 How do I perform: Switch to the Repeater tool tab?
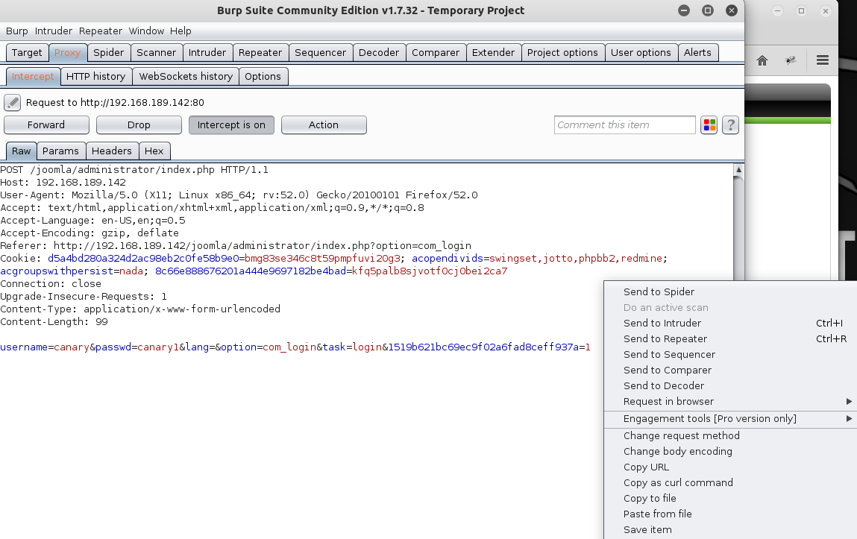pos(260,52)
